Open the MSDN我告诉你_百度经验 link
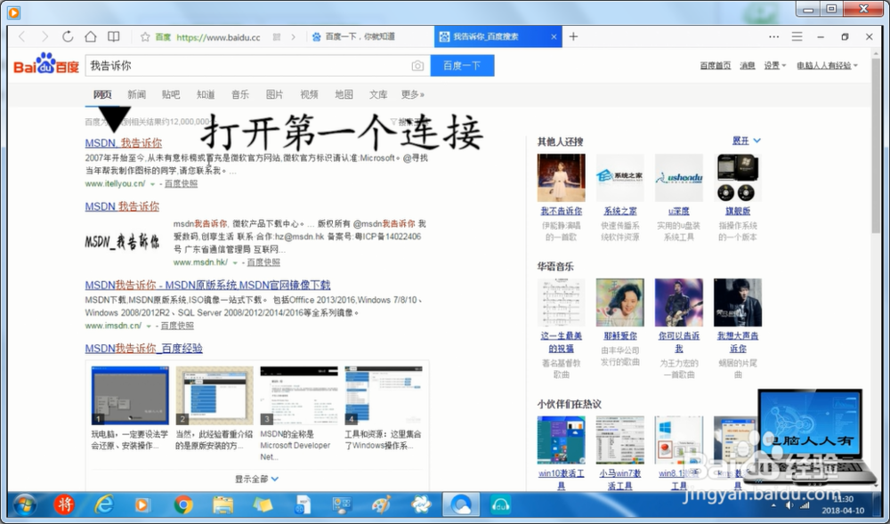890x524 pixels. tap(143, 348)
